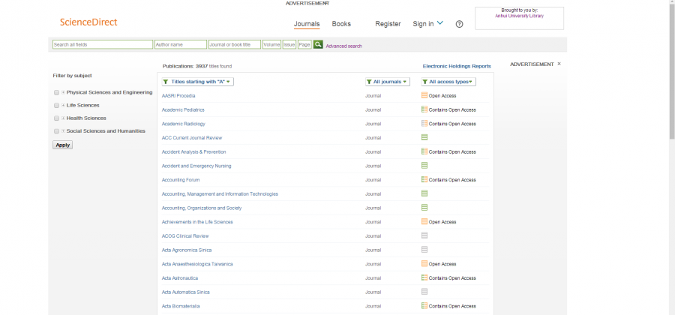Switch to the Books tab

pyautogui.click(x=341, y=24)
